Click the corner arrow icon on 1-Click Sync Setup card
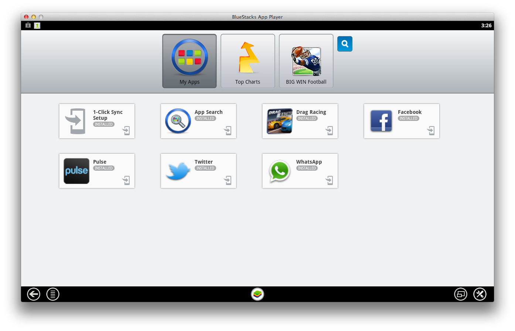 pyautogui.click(x=126, y=130)
